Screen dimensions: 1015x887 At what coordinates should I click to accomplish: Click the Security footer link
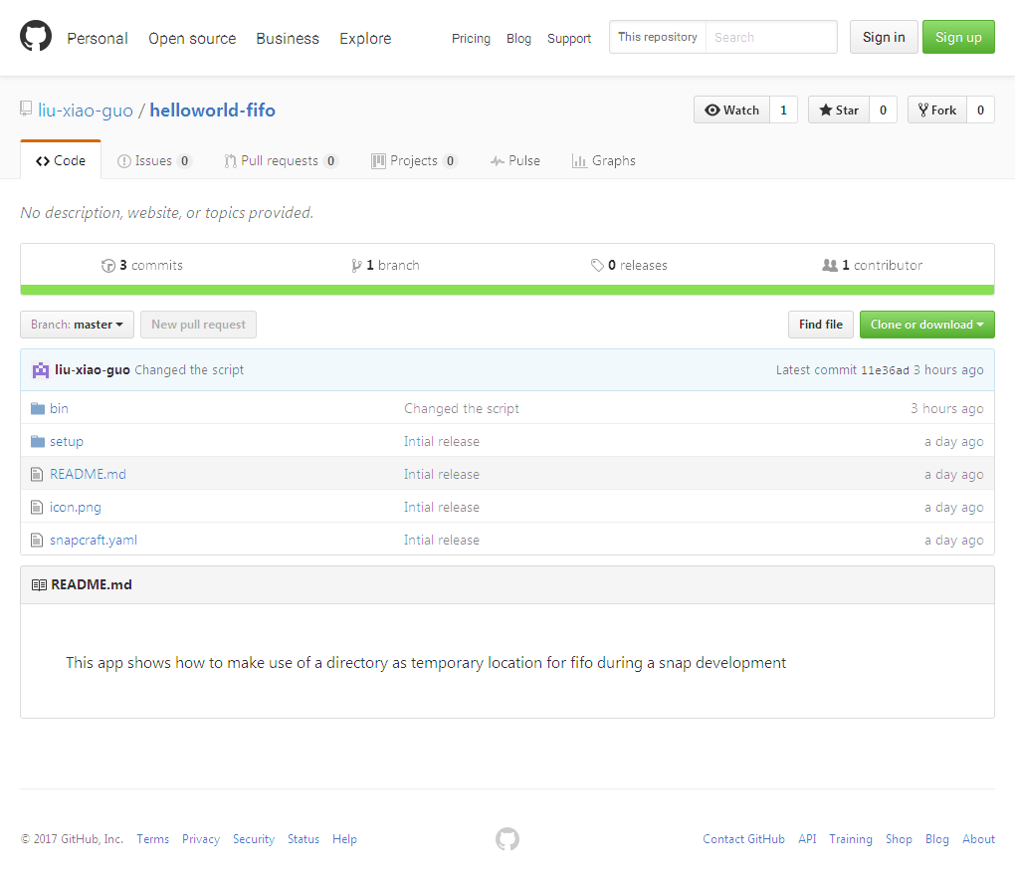click(254, 839)
